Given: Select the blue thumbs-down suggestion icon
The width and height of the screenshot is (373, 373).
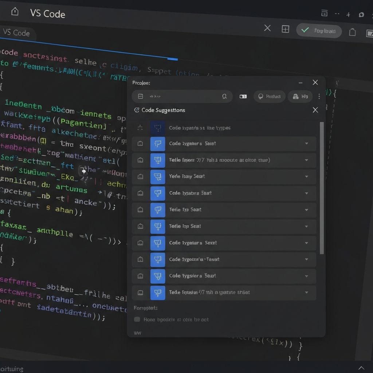Looking at the screenshot, I should [157, 144].
